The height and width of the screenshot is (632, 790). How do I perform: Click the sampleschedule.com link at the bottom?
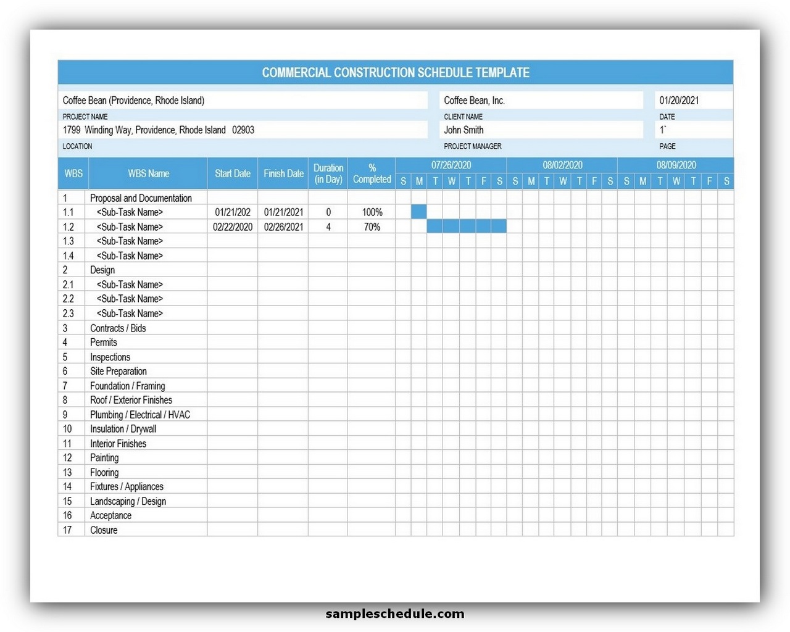(394, 613)
